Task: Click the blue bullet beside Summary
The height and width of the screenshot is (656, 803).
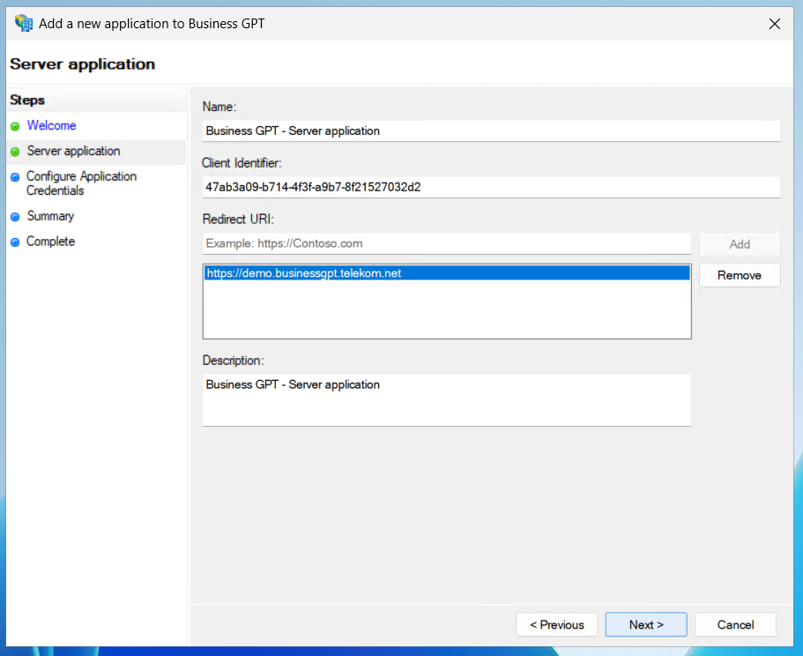Action: click(15, 217)
